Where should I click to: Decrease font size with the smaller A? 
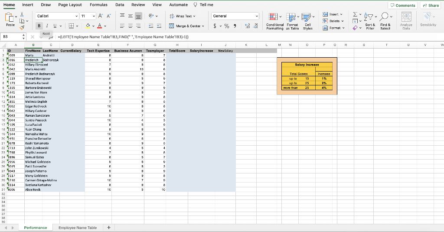click(108, 16)
